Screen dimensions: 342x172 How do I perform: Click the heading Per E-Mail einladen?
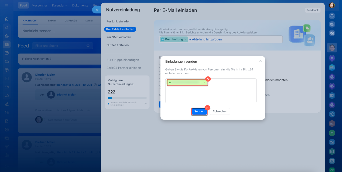[176, 10]
